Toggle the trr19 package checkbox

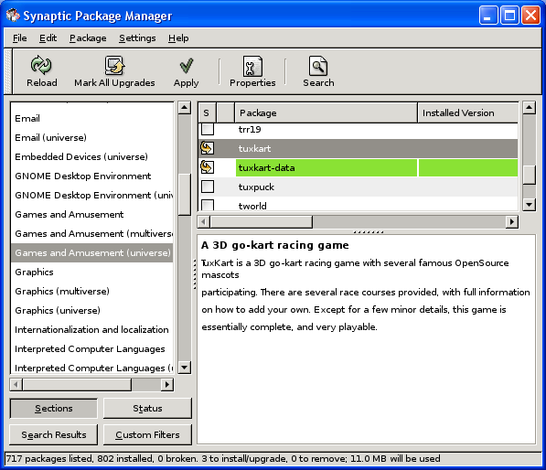208,129
